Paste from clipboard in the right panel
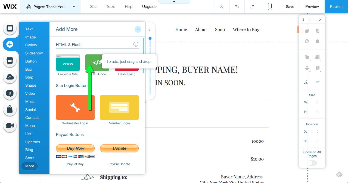 click(317, 31)
